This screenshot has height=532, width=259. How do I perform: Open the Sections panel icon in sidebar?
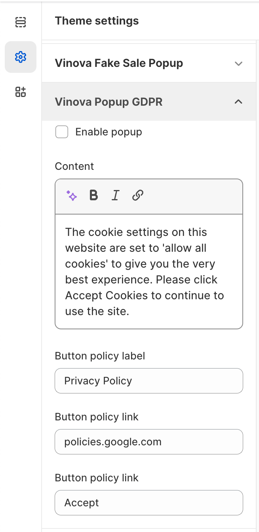click(20, 22)
